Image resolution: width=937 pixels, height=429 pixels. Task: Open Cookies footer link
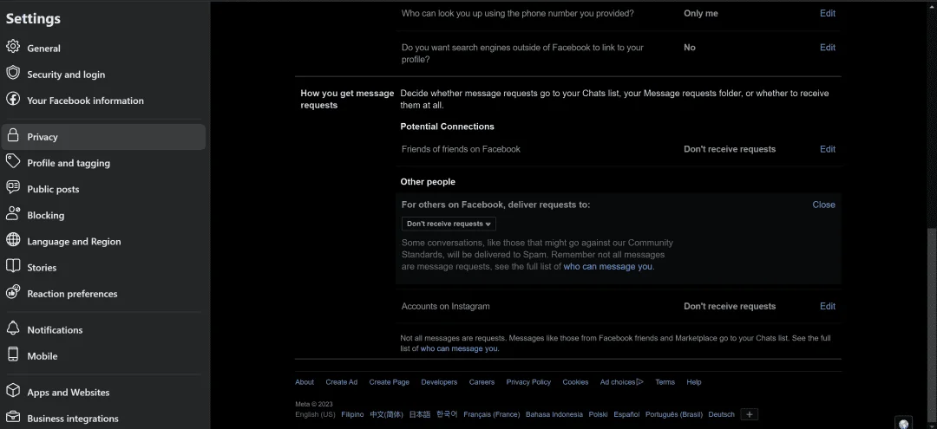pos(575,382)
